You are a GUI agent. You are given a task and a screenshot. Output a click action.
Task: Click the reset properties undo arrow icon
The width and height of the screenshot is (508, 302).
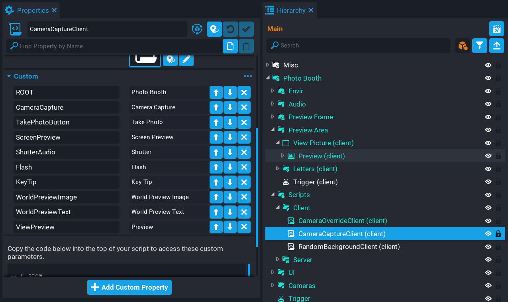click(x=230, y=29)
